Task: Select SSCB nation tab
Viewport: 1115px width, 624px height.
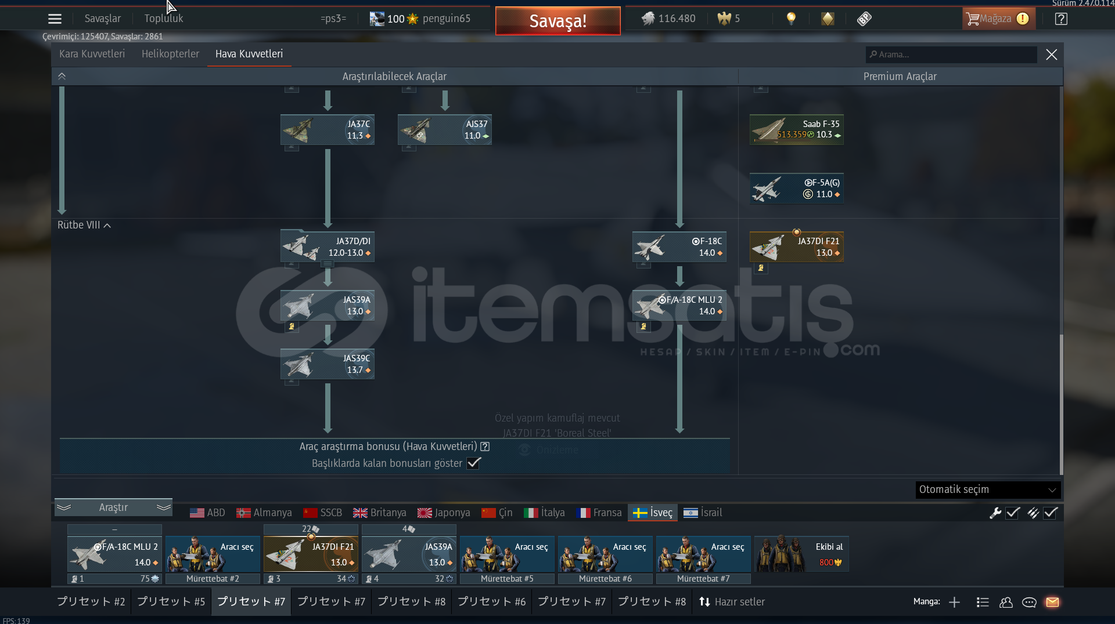Action: tap(323, 513)
